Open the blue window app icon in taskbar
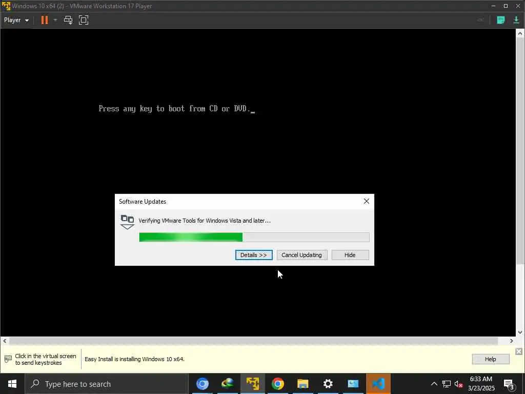The width and height of the screenshot is (525, 394). [x=353, y=384]
